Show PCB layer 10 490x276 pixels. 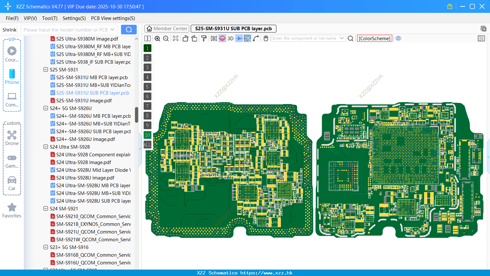[147, 135]
